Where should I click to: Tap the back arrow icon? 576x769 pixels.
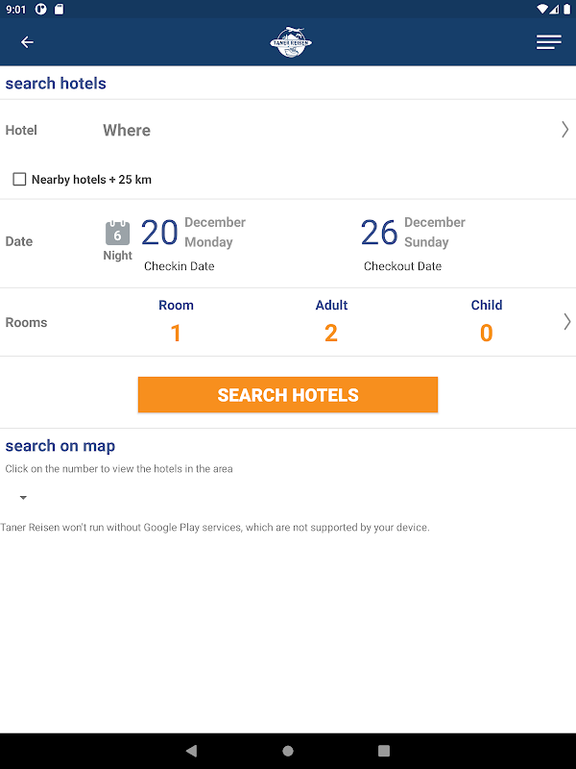[27, 42]
